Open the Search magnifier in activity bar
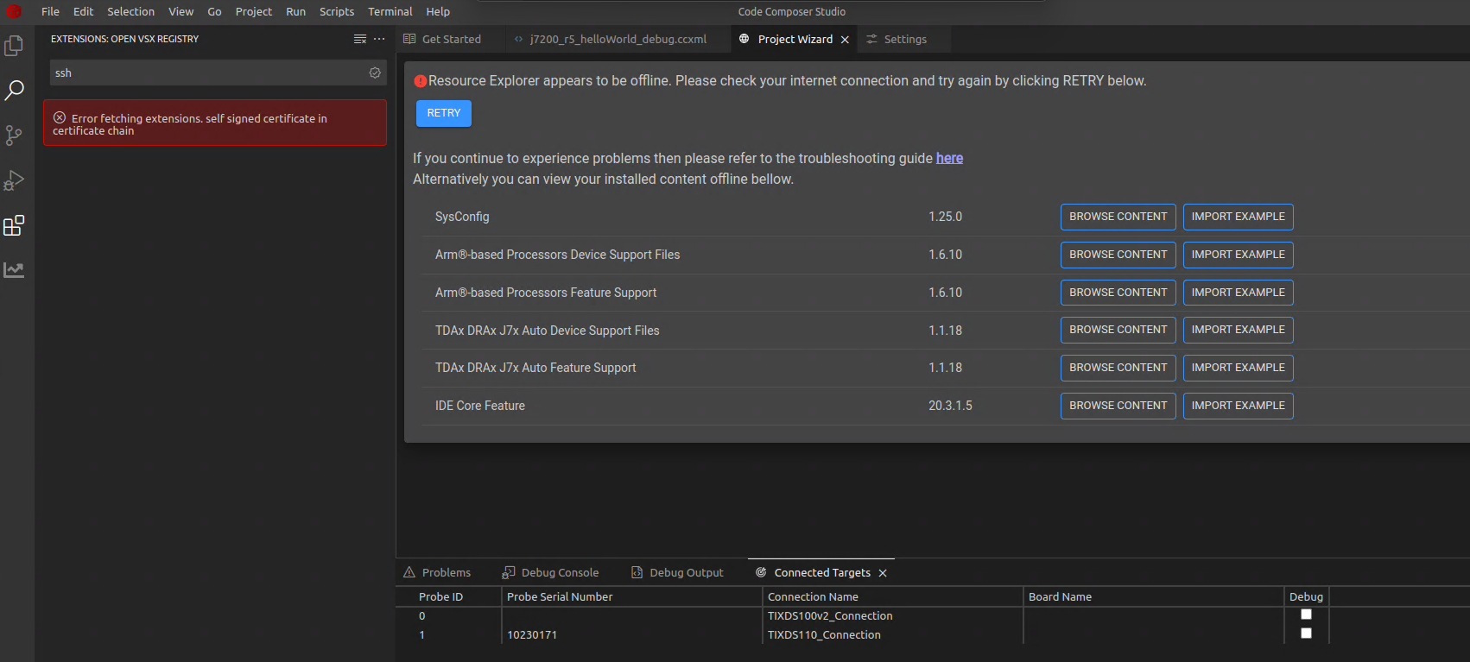The image size is (1470, 662). click(x=14, y=91)
